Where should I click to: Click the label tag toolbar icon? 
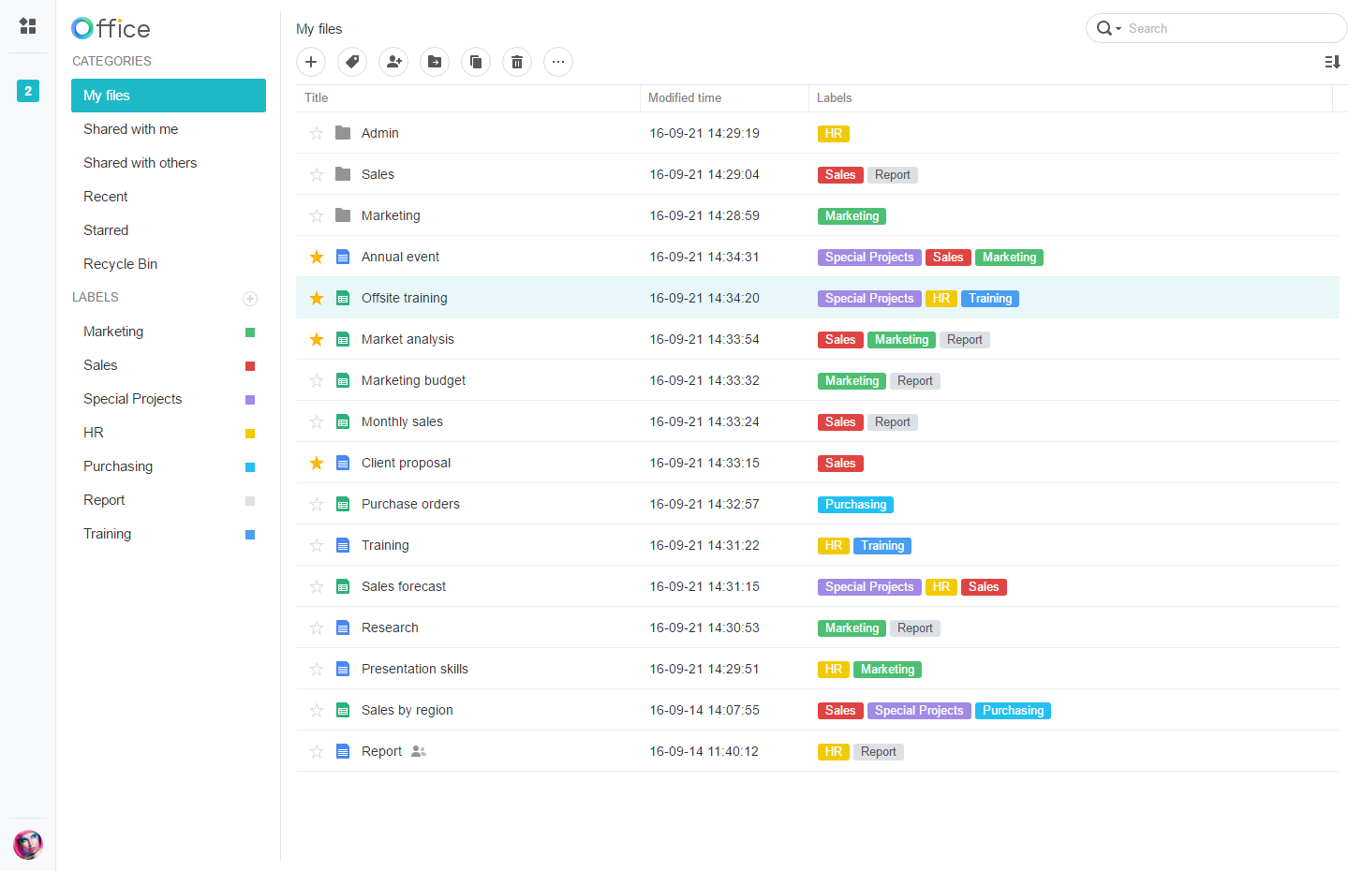click(x=352, y=62)
